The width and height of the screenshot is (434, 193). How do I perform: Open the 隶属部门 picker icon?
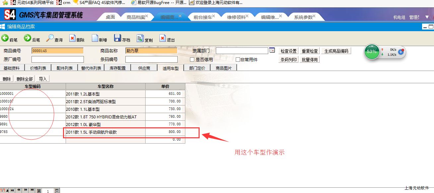click(x=272, y=50)
